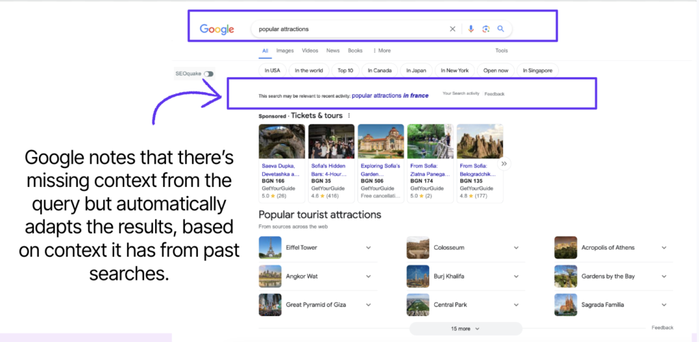The width and height of the screenshot is (699, 342).
Task: Click the magnifying glass search icon
Action: click(x=500, y=29)
